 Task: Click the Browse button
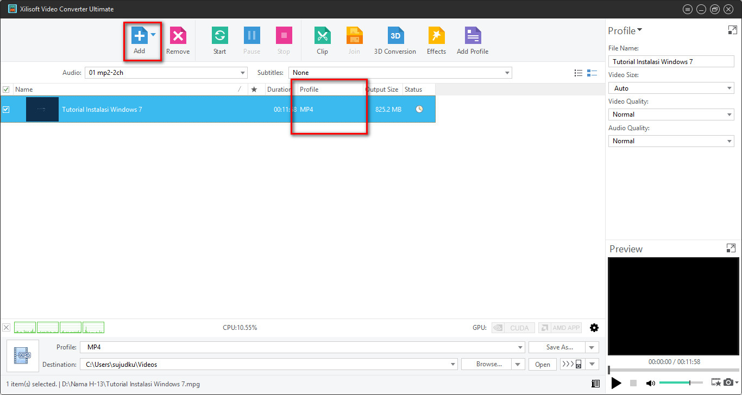pos(487,364)
